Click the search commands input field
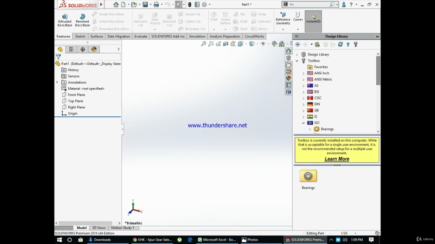Screen dimensions: 435x244 point(309,5)
